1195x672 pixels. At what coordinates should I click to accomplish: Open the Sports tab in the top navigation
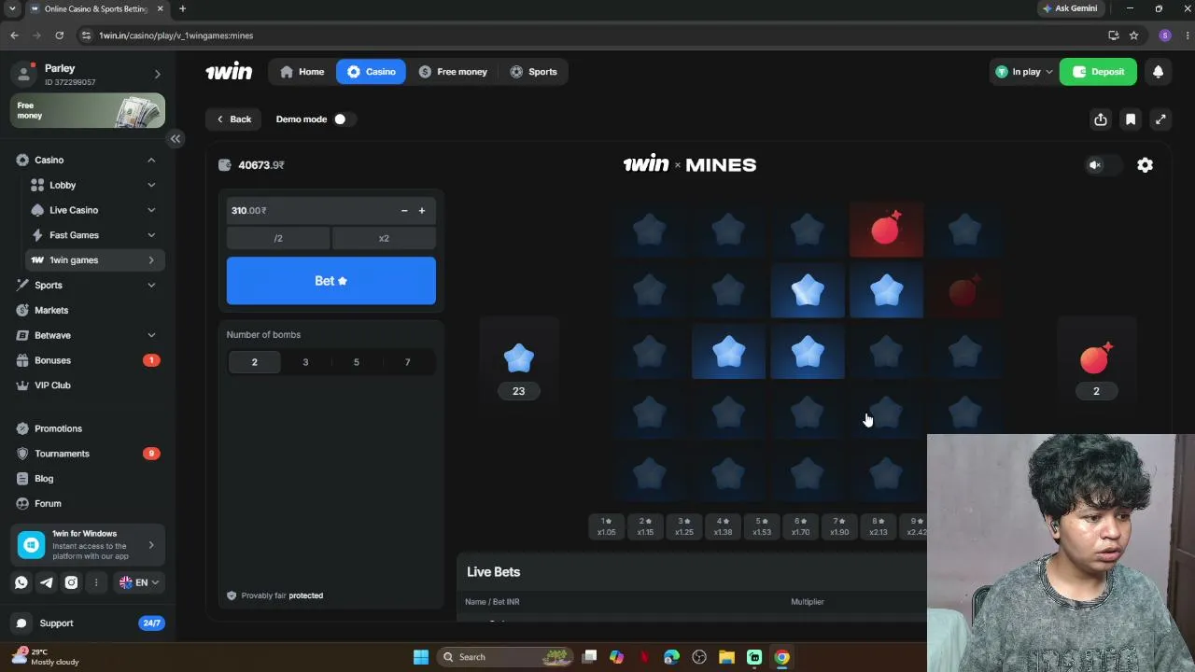534,72
